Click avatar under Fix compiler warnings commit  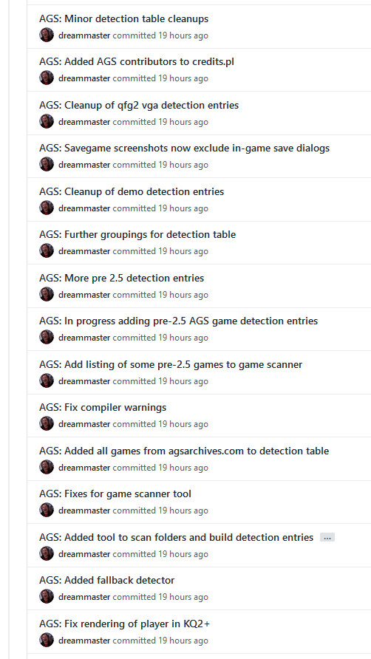click(x=47, y=423)
